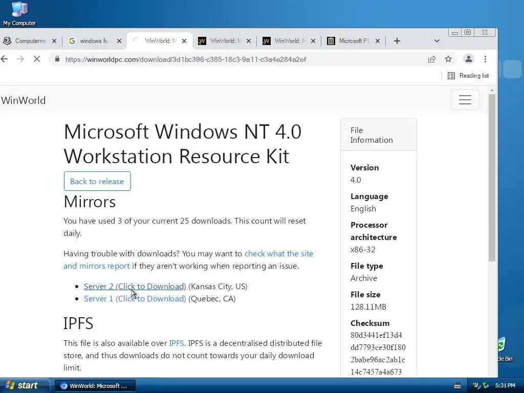Open the user profile avatar menu

coord(469,59)
